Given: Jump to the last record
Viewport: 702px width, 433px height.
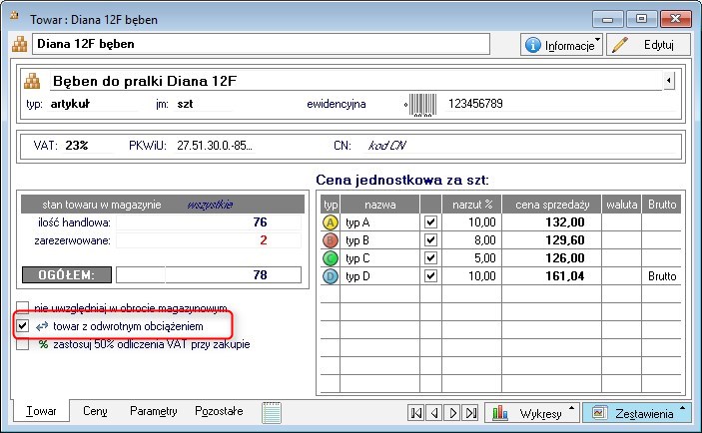Looking at the screenshot, I should pyautogui.click(x=470, y=413).
